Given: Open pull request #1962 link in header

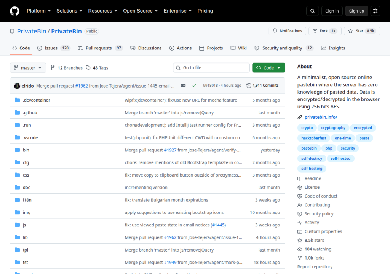Looking at the screenshot, I should [82, 86].
